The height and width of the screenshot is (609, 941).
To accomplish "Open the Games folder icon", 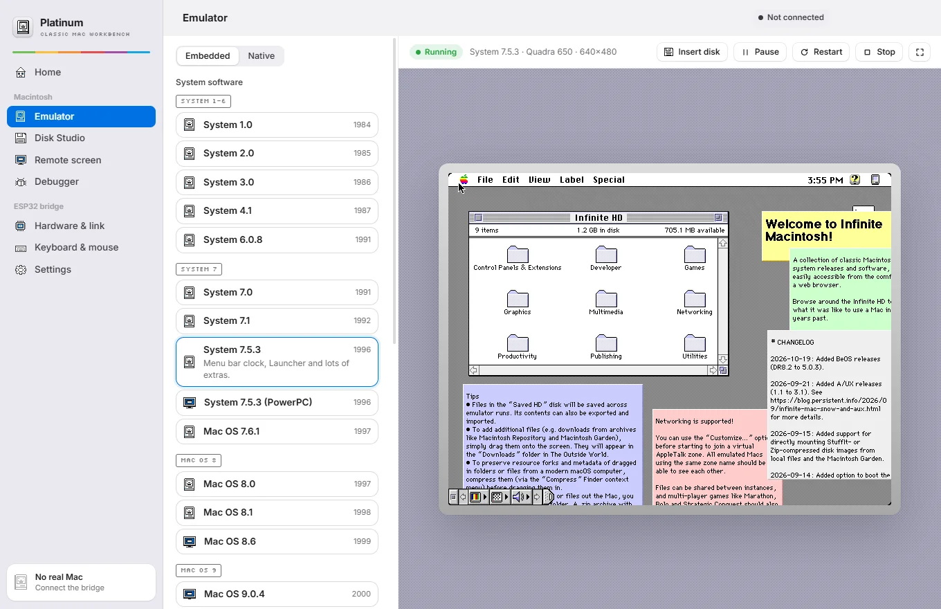I will tap(695, 255).
